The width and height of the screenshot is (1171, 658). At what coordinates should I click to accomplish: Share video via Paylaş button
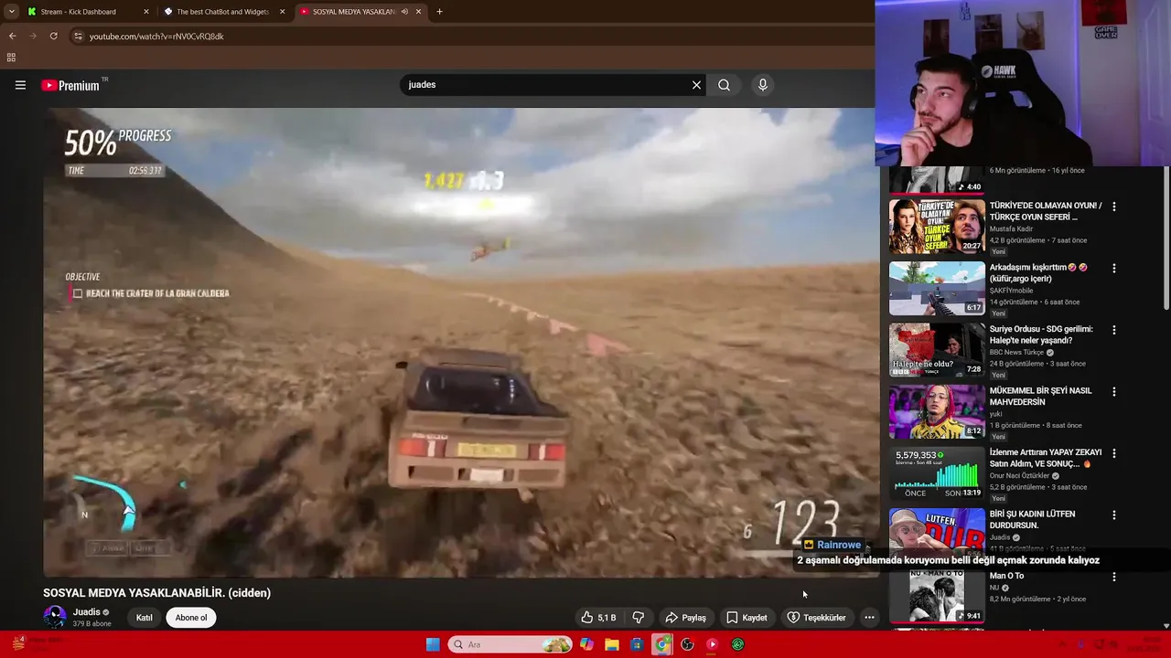(x=685, y=618)
